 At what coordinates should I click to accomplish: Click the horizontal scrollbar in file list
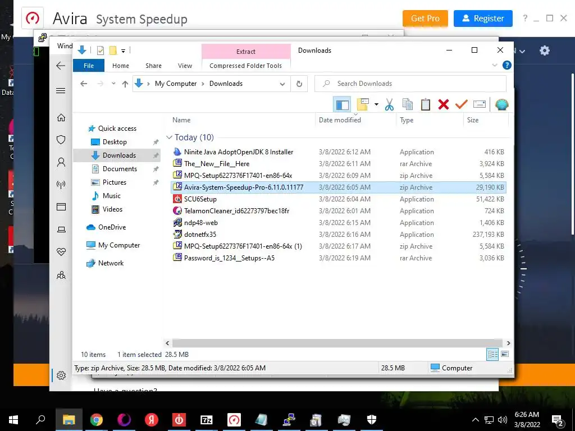pos(337,343)
